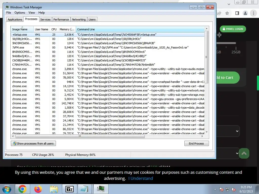Click the RAM slider track on webpage
Viewport: 259px width, 194px height.
tap(226, 43)
